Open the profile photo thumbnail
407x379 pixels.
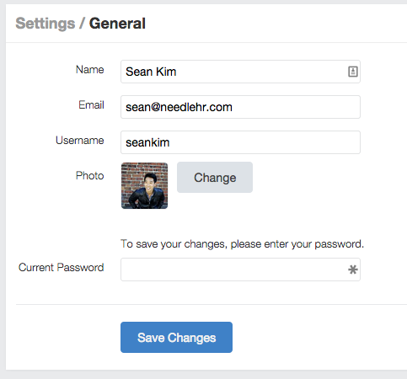[144, 185]
